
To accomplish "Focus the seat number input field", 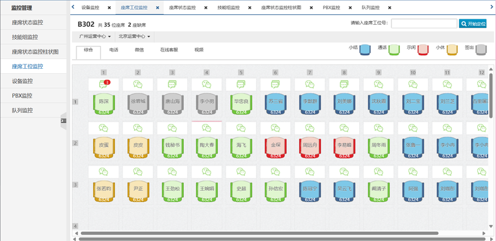I will (x=424, y=24).
